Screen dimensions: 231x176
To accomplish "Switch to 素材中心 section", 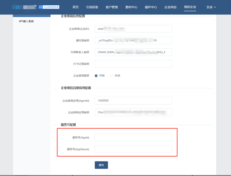I will click(x=131, y=7).
